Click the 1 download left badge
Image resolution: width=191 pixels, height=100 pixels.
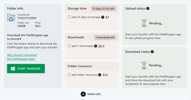tap(105, 37)
